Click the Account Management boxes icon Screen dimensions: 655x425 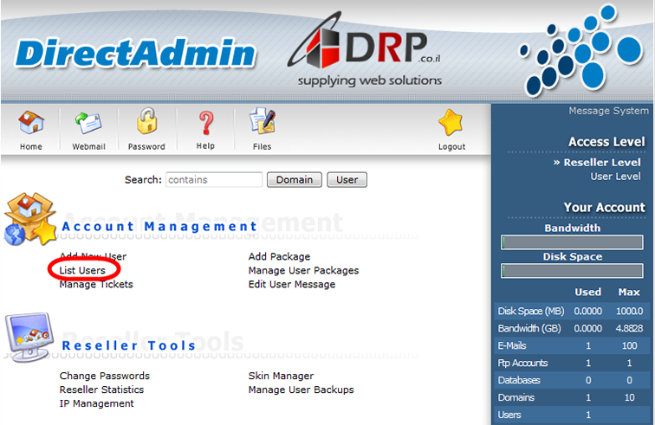29,220
